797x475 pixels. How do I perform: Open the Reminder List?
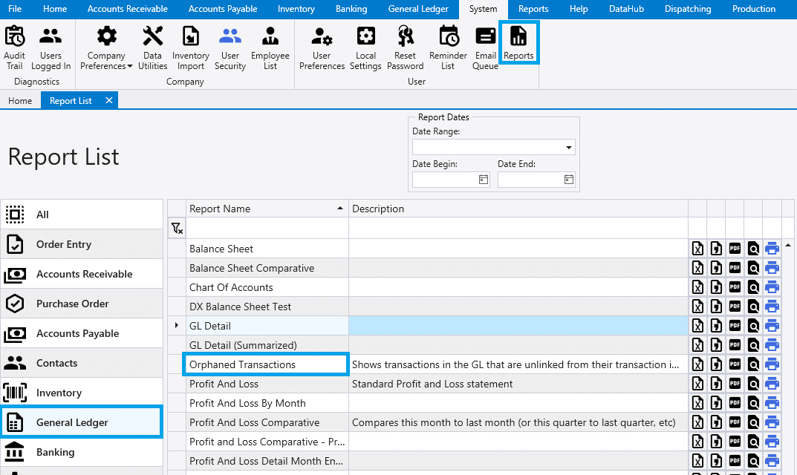tap(448, 48)
